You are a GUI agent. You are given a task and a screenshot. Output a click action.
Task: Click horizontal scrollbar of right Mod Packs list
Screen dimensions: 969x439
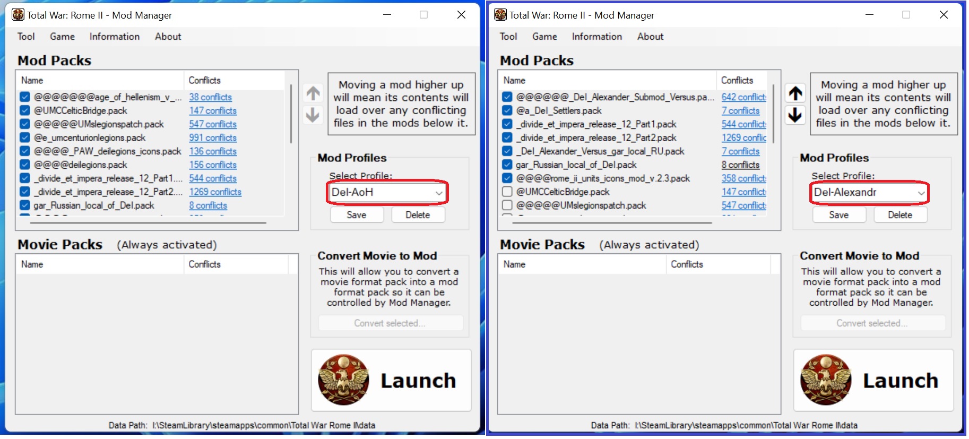[x=612, y=223]
